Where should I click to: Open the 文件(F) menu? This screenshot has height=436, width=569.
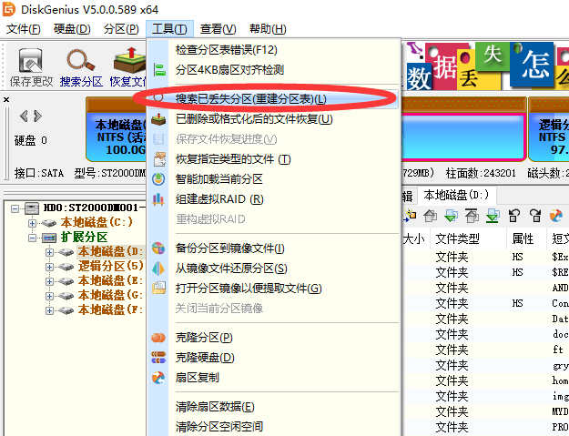[x=24, y=29]
